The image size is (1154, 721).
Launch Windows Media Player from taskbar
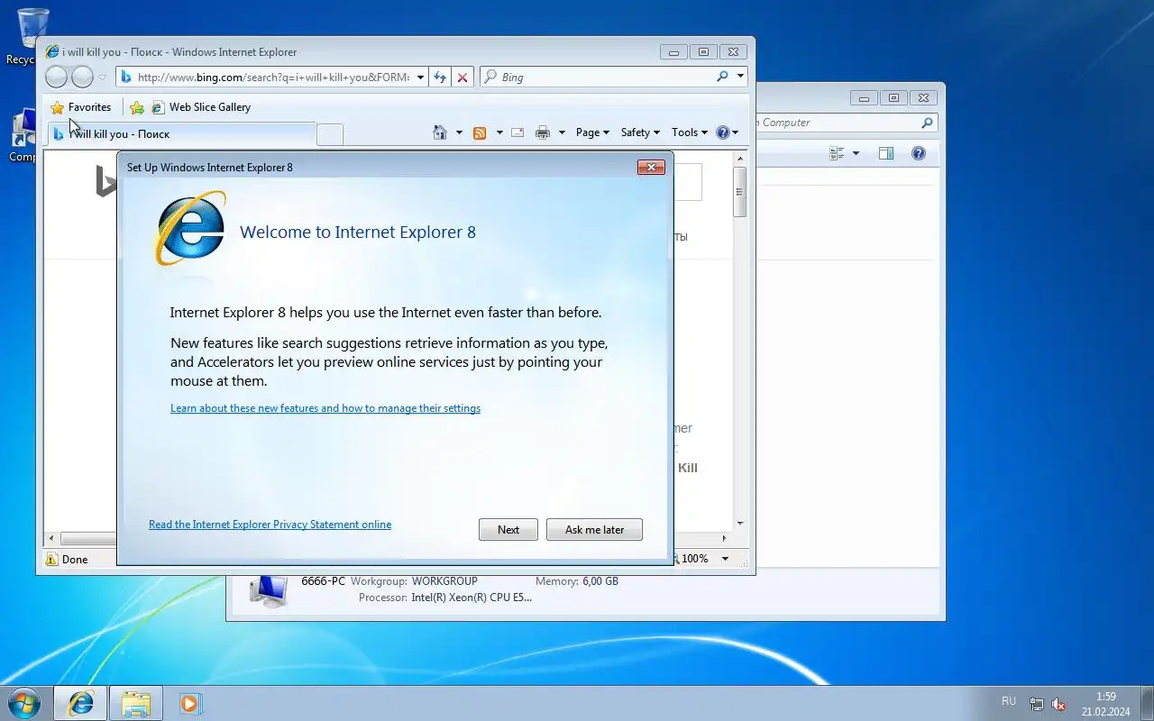pyautogui.click(x=190, y=703)
